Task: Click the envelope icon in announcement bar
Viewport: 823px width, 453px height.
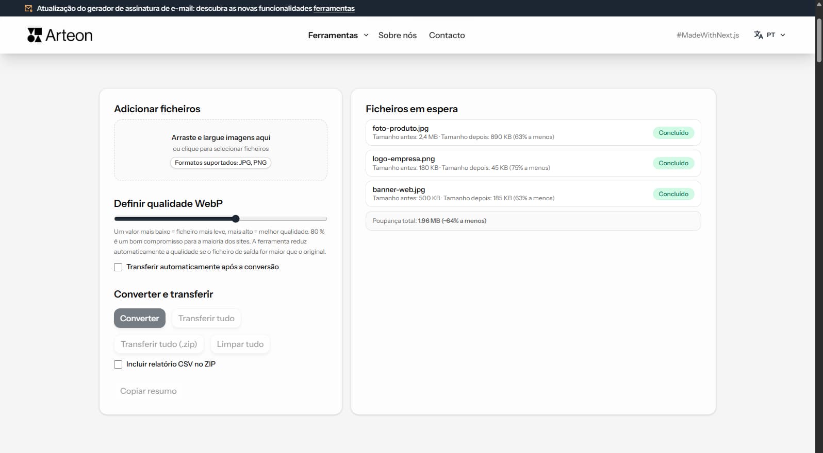Action: 28,8
